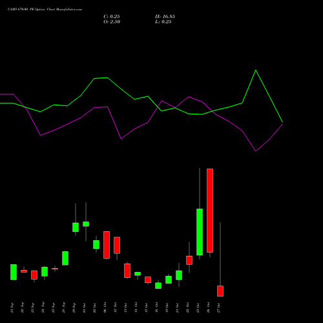Click the '14 Oct' date axis label
The width and height of the screenshot is (323, 323).
point(136,307)
